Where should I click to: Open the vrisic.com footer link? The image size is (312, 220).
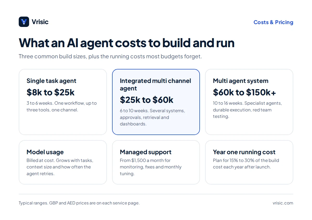pos(283,203)
